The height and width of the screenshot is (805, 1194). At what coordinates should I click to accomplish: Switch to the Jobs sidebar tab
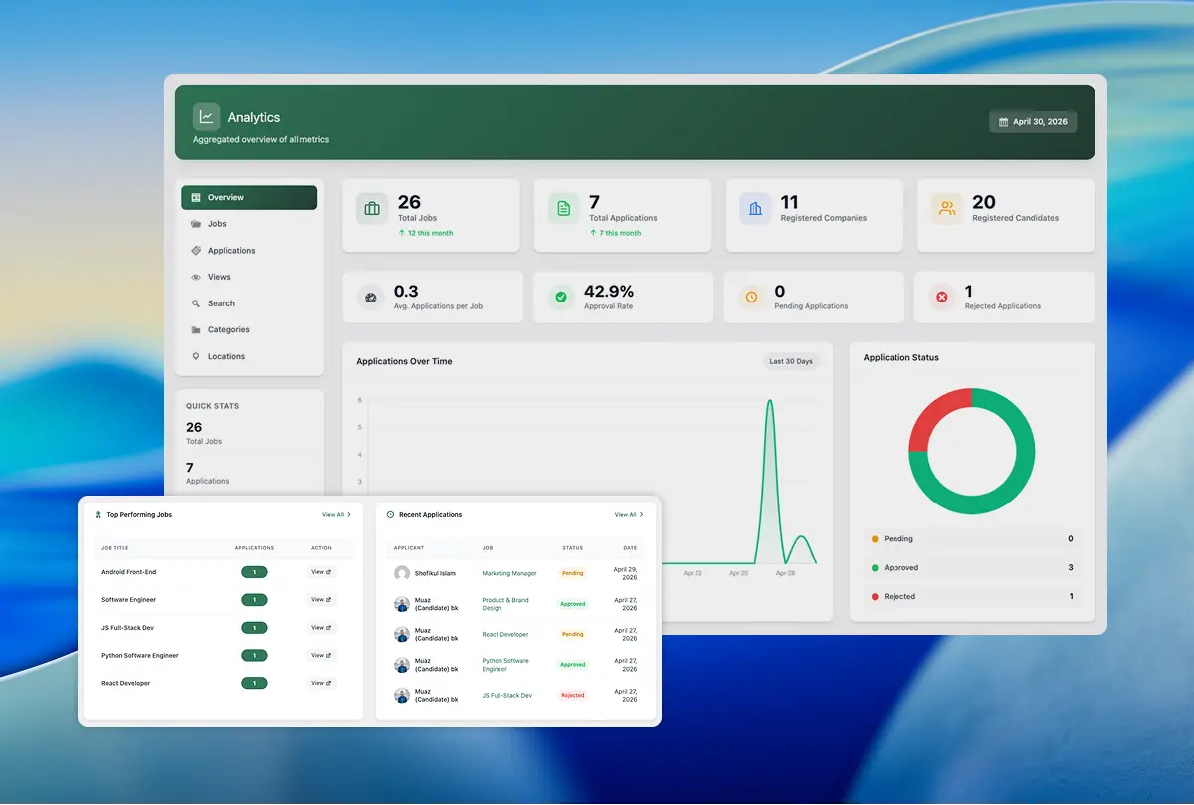pos(217,224)
